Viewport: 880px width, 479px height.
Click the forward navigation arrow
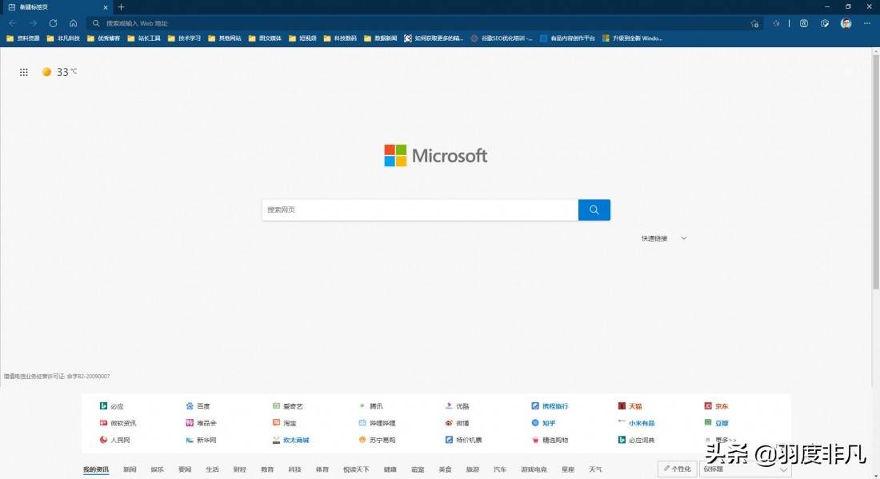point(33,23)
